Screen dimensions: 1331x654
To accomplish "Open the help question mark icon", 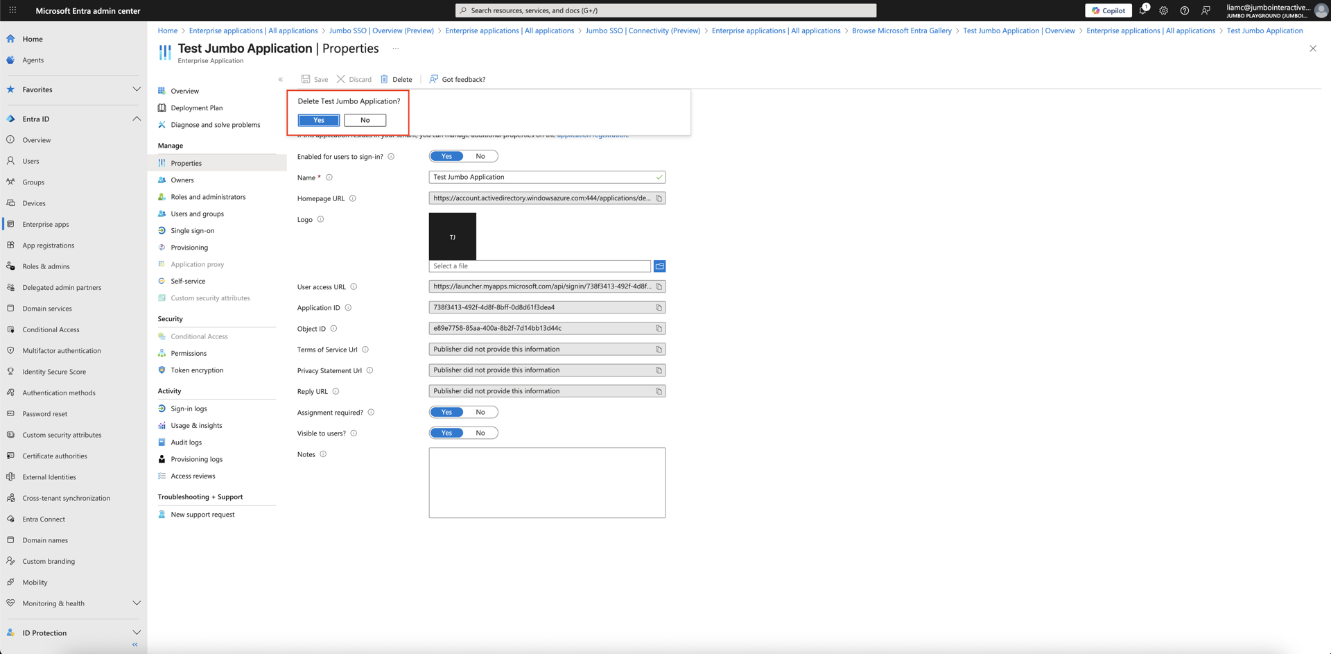I will pos(1185,10).
